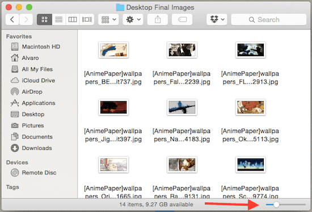
Task: Click the file name ending BE...it737.jpg
Action: point(113,78)
